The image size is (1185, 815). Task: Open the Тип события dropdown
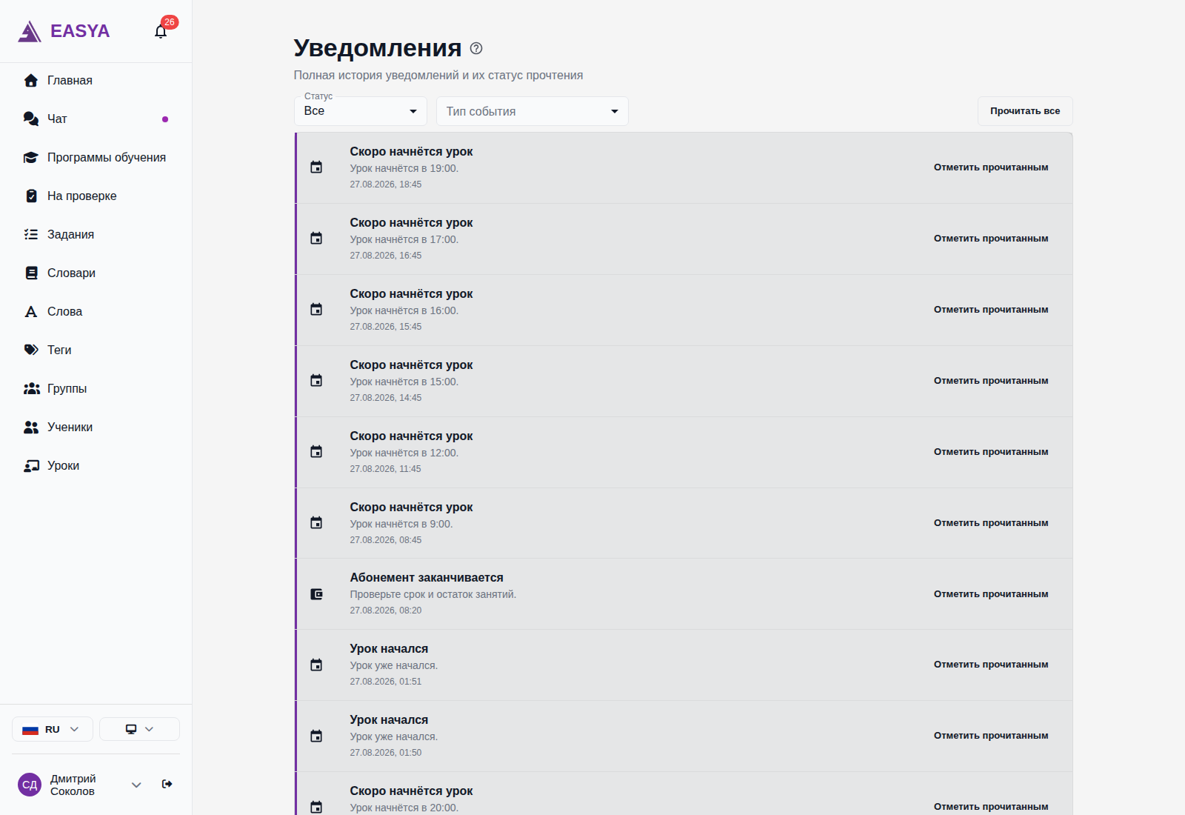coord(533,111)
